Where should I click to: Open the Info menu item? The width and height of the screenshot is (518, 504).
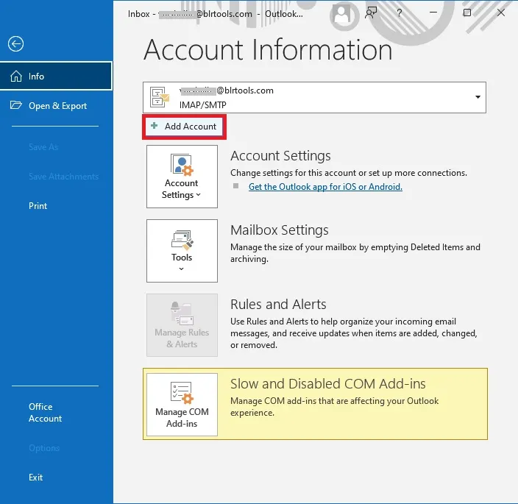pyautogui.click(x=56, y=76)
